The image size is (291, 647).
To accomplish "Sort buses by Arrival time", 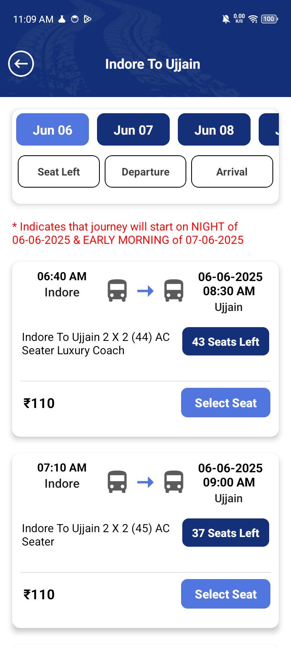I will 232,171.
